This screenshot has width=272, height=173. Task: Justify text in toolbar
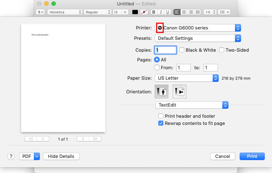[198, 12]
